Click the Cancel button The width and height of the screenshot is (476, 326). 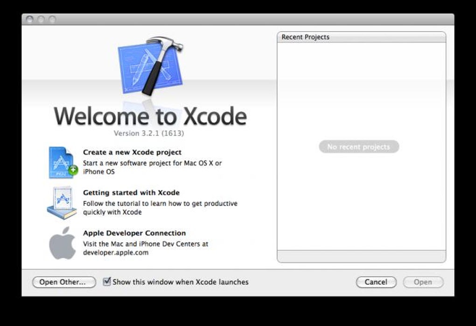(376, 282)
